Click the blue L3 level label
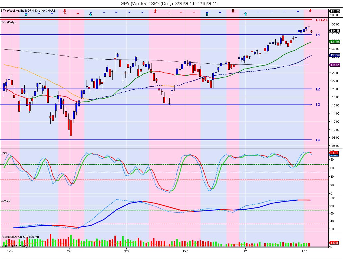 [x=318, y=105]
